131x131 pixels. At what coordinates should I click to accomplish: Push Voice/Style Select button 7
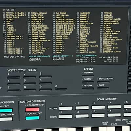[x=14, y=91]
